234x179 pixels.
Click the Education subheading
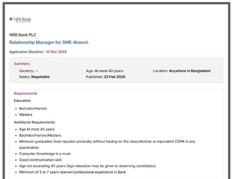(x=22, y=101)
